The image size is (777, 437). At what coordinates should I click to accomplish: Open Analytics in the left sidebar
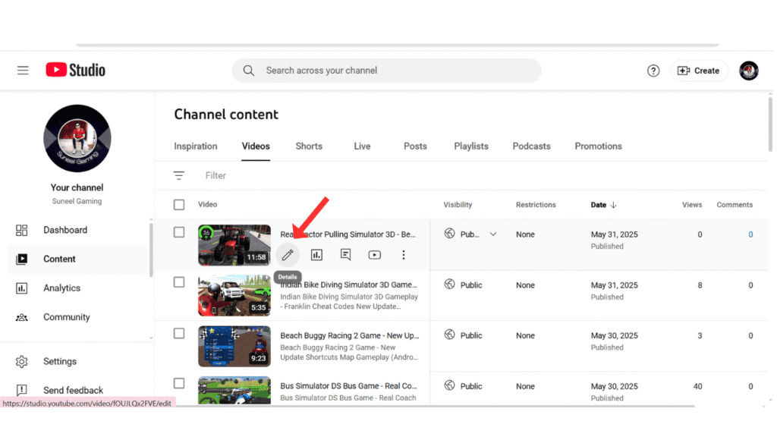[x=61, y=288]
